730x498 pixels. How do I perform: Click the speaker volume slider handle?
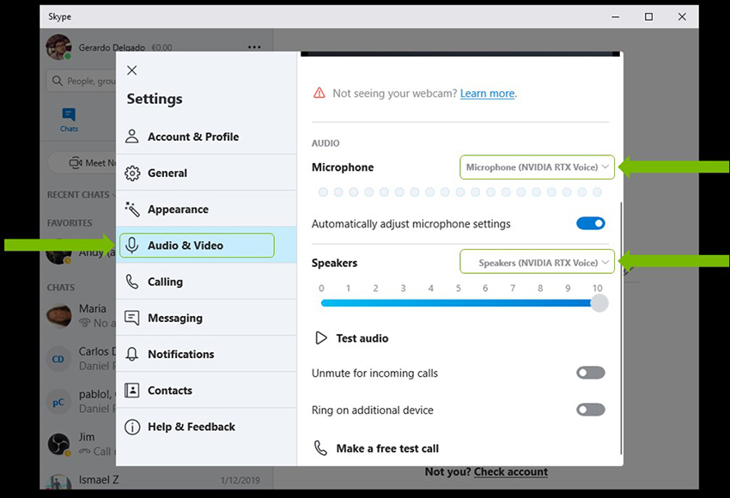click(599, 303)
